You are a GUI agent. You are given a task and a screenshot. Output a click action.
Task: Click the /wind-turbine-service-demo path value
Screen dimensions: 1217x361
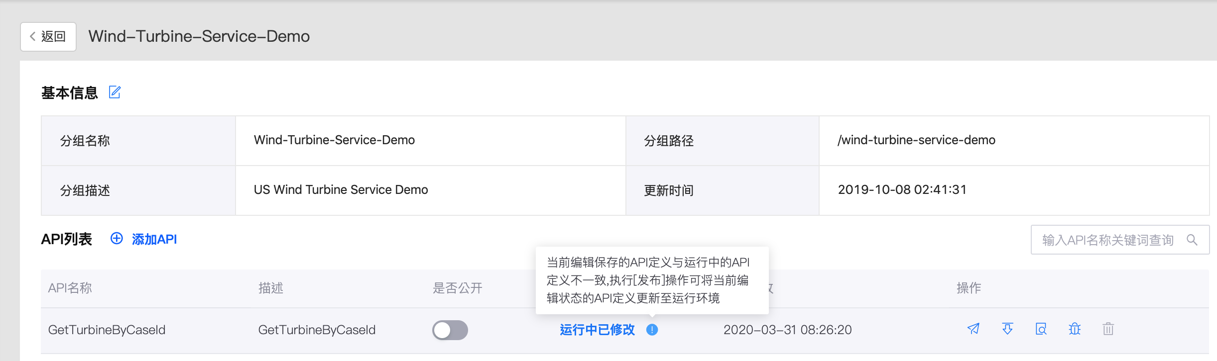(916, 140)
